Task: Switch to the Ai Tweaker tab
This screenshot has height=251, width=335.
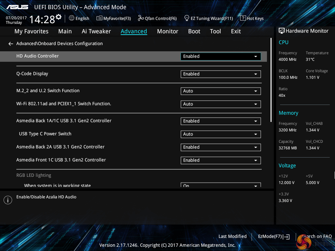Action: tap(96, 31)
